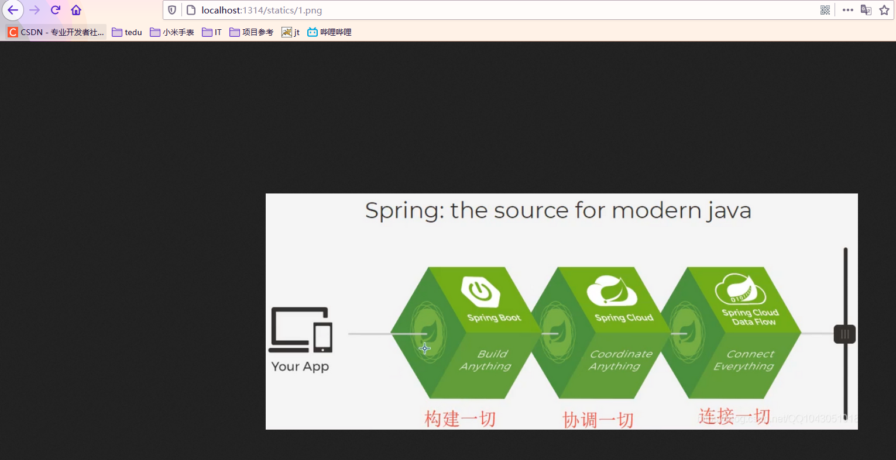Click the 'Your App' label

(x=300, y=366)
